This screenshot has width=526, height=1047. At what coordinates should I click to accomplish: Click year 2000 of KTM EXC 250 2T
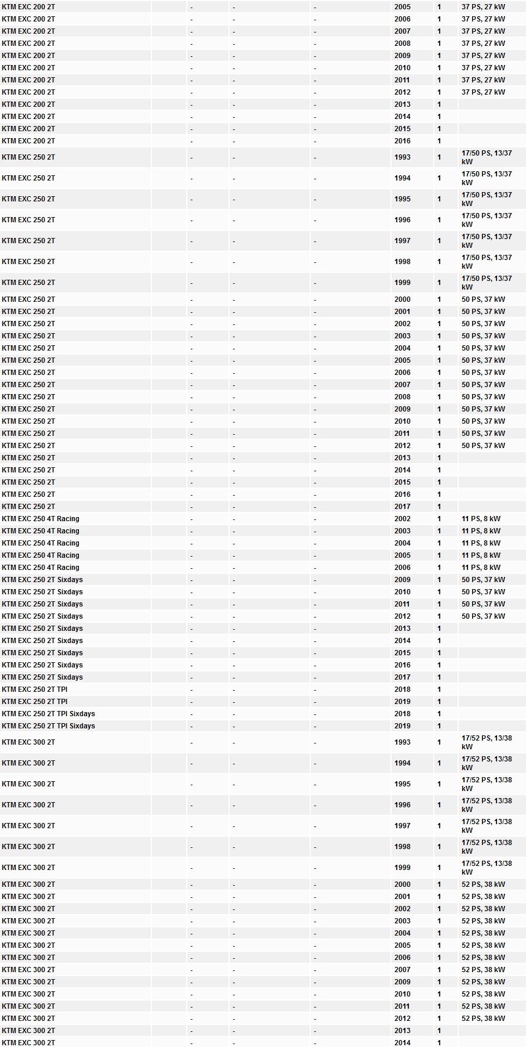pos(402,299)
